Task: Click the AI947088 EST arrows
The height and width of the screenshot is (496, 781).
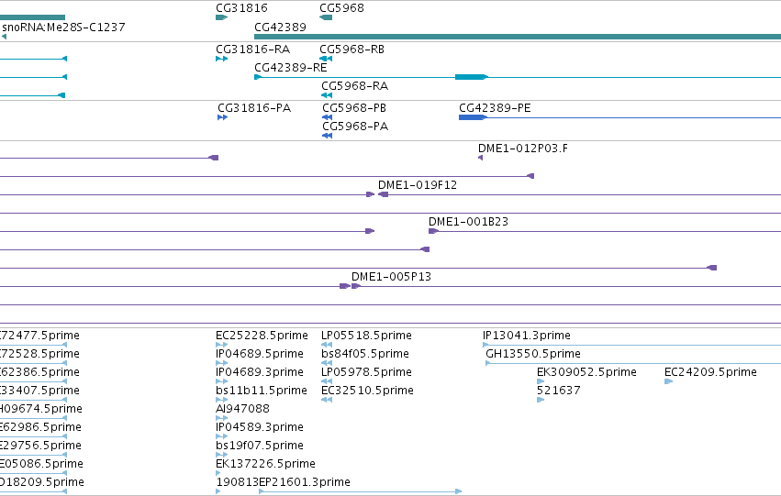Action: pos(222,418)
